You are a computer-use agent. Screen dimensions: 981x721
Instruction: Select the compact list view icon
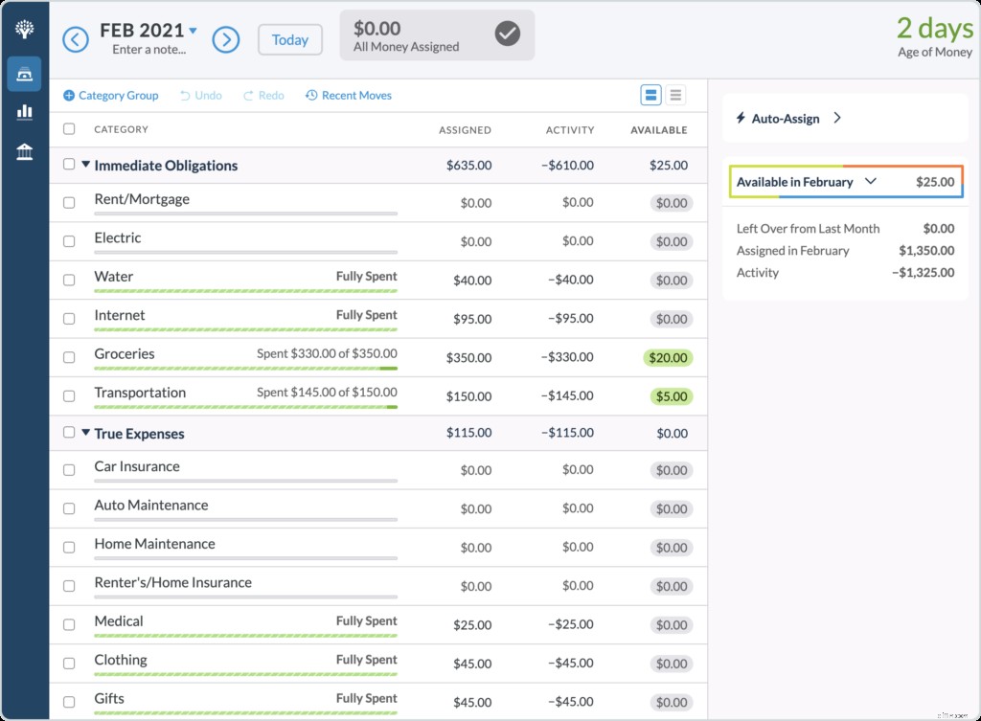click(675, 95)
